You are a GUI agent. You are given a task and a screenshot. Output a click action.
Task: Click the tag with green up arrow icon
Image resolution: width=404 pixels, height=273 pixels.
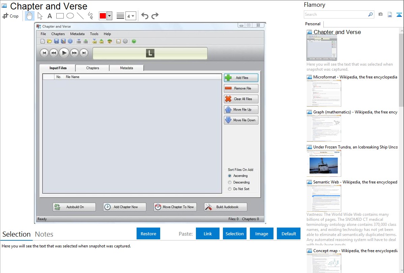102,41
